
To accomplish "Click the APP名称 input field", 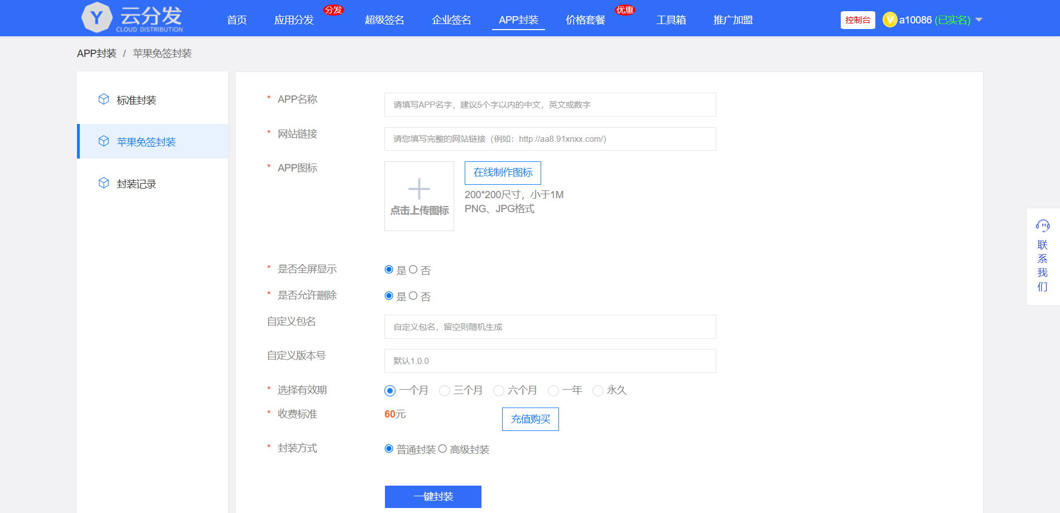I will click(550, 105).
